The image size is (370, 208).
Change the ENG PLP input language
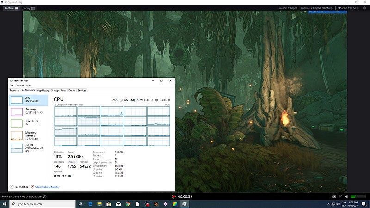tap(344, 204)
